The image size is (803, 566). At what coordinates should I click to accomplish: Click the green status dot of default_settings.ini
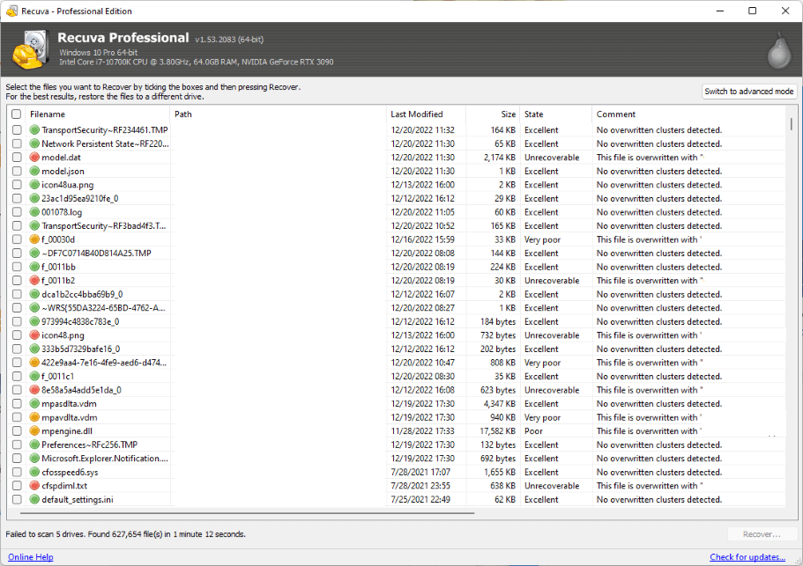click(x=34, y=499)
